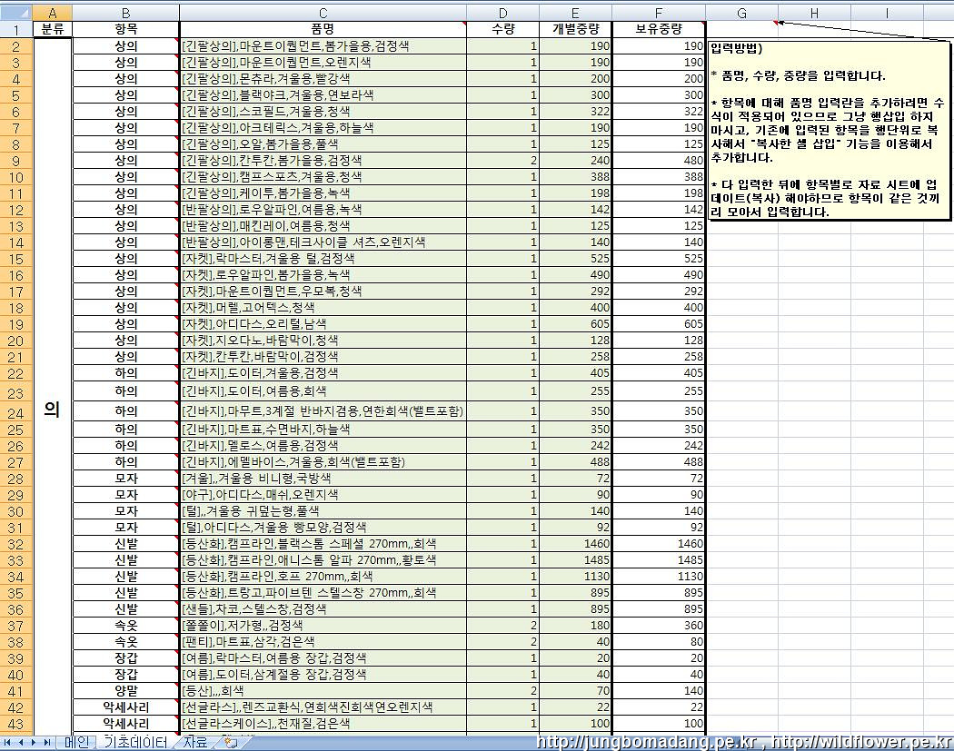Switch to the 메인 sheet tab

point(77,743)
